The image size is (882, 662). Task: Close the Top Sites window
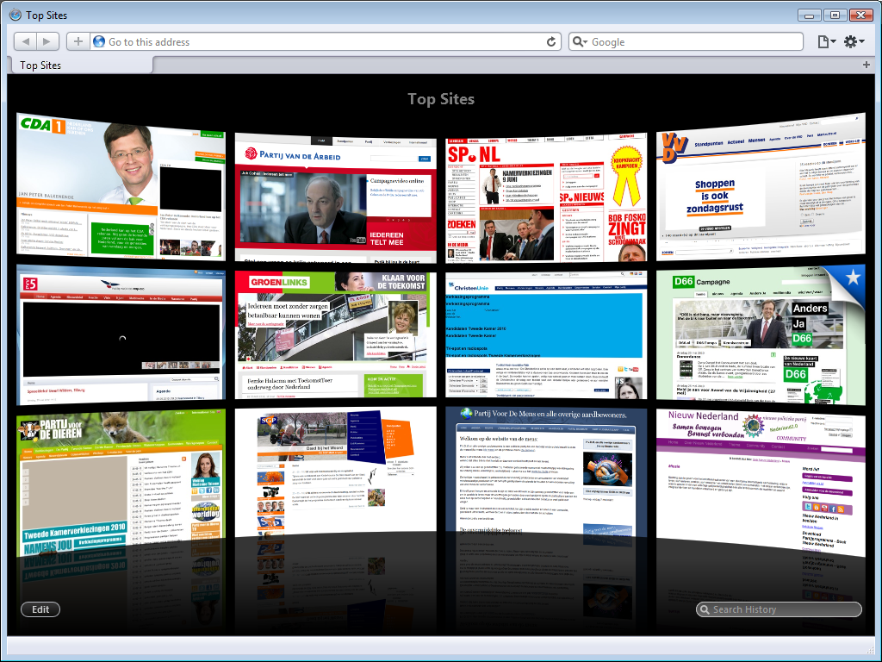860,16
